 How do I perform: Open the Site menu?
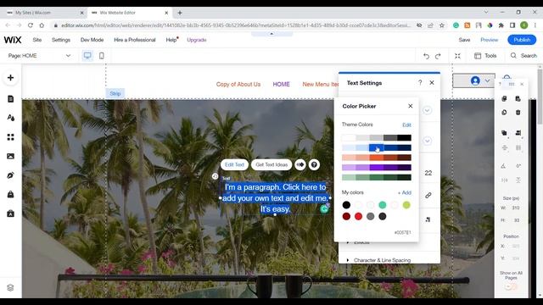click(x=37, y=40)
